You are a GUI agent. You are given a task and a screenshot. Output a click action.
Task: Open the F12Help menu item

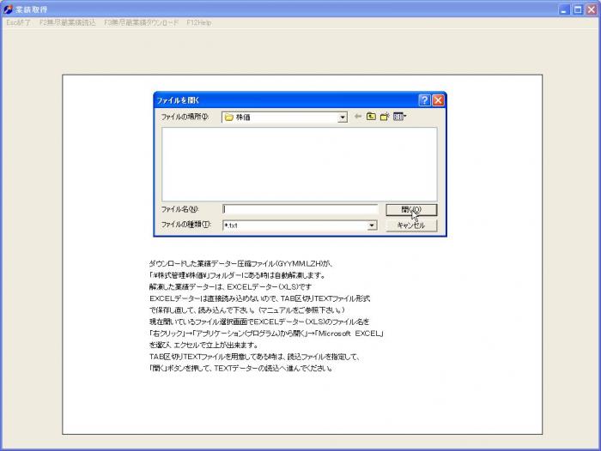pos(199,22)
